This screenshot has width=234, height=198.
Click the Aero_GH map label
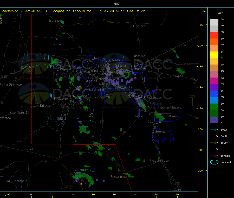point(155,122)
